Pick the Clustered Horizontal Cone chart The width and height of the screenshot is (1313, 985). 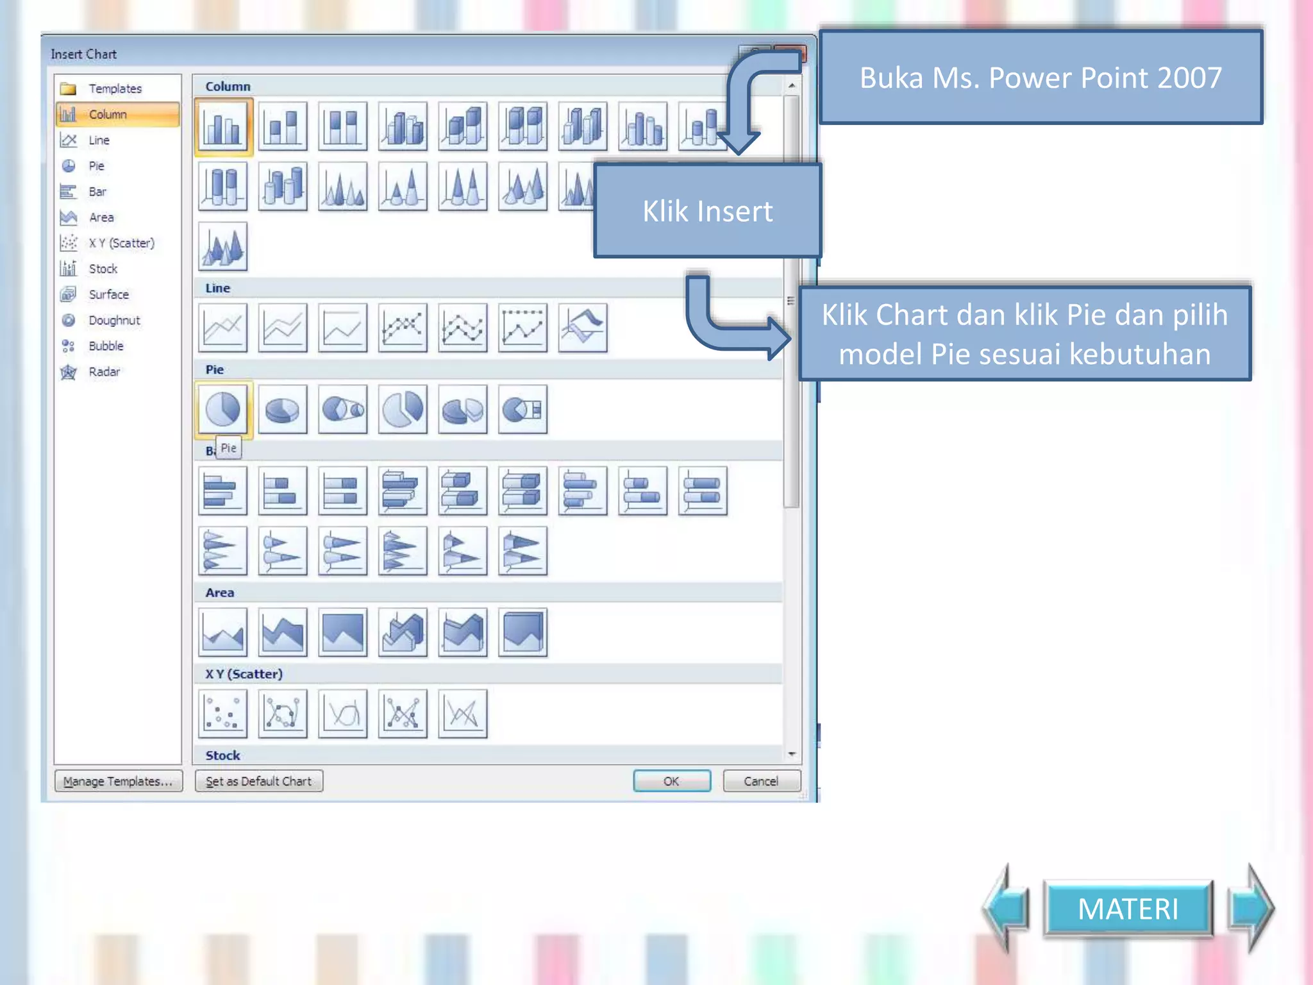[x=223, y=551]
